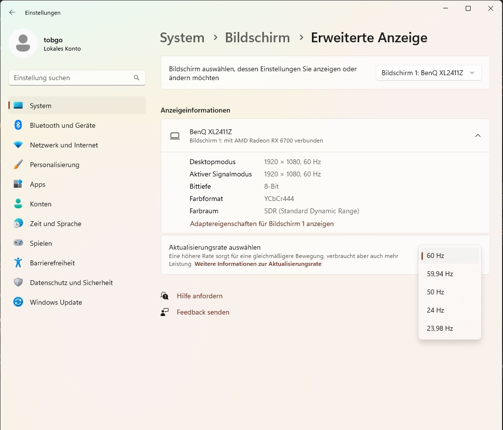Click Weitere Informationen zur Aktualisierungsrate link

pos(258,264)
